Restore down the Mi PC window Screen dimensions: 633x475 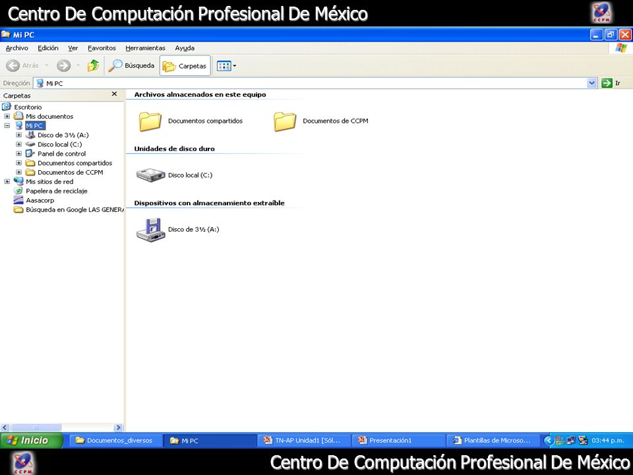[x=611, y=35]
